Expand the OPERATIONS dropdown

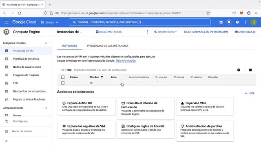point(165,32)
